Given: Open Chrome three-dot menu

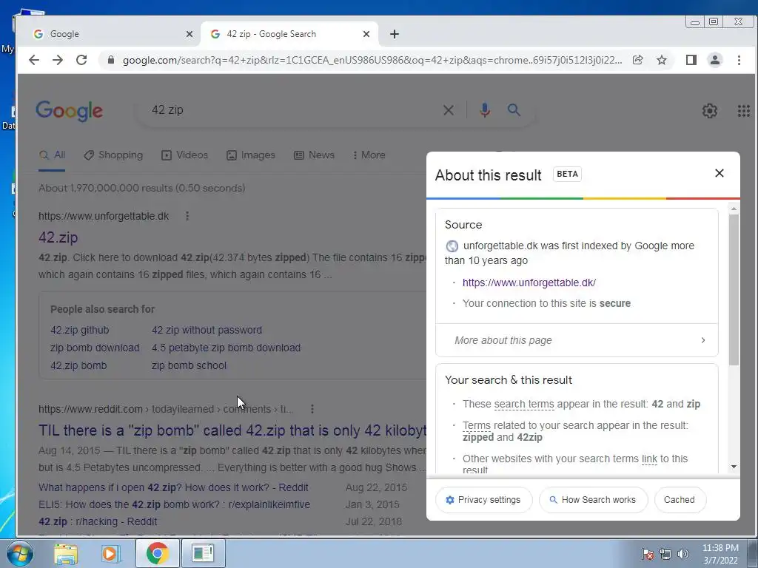Looking at the screenshot, I should point(739,60).
